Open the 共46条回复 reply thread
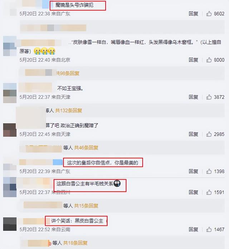The image size is (229, 249). point(86,147)
